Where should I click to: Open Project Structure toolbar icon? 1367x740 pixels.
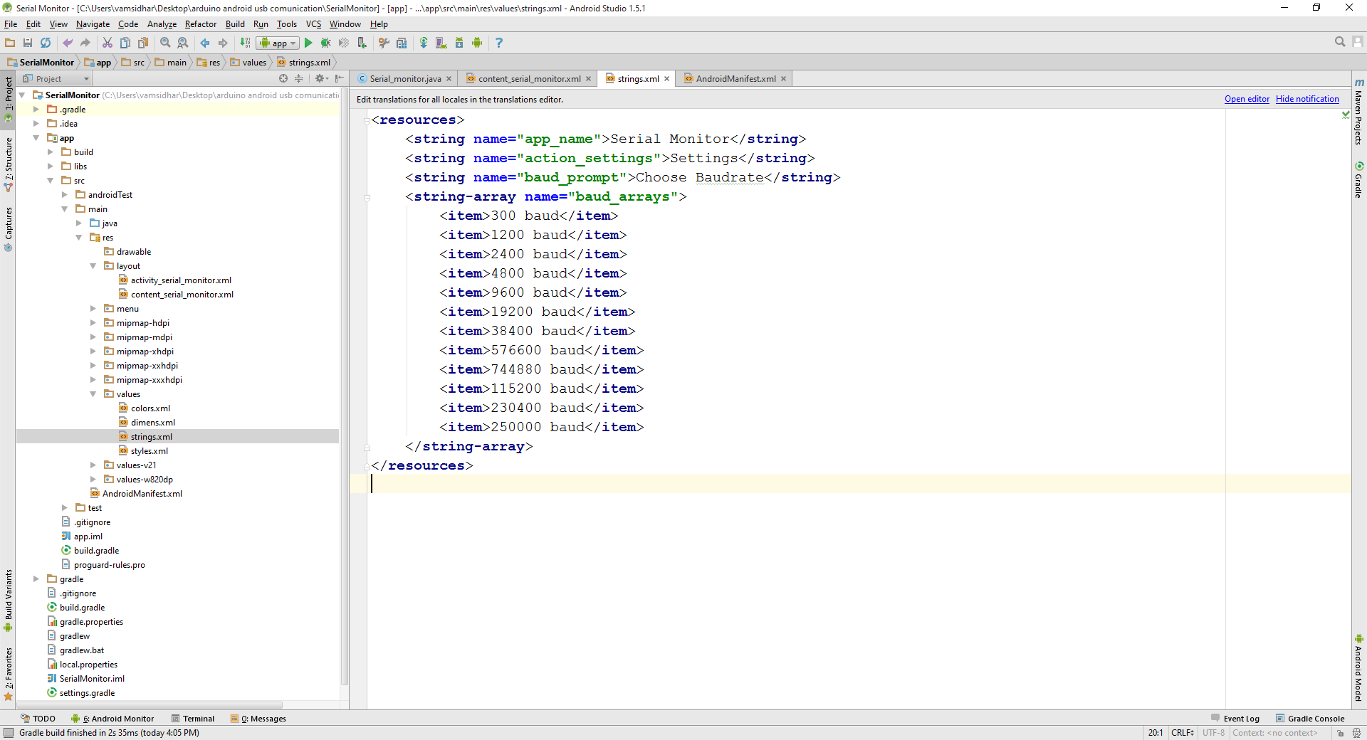[402, 43]
